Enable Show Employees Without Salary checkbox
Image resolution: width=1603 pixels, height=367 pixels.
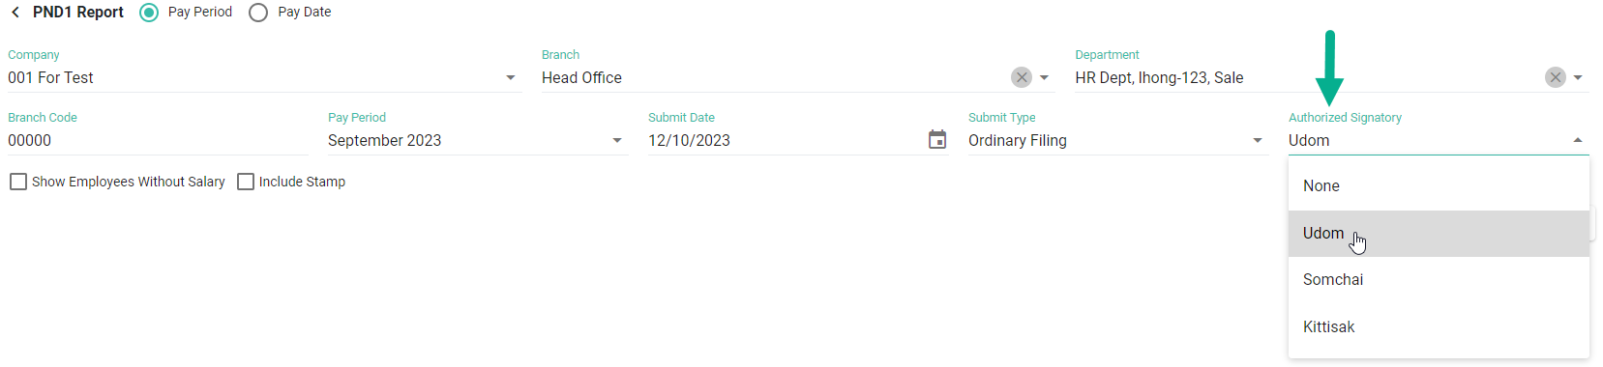tap(18, 182)
